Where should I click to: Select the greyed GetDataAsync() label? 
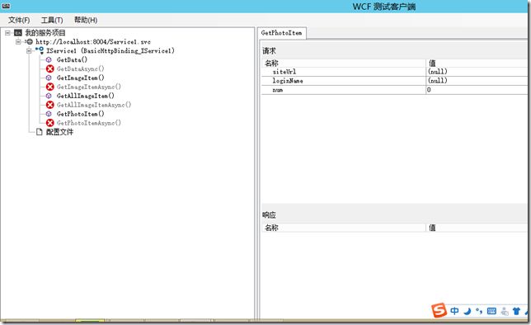pyautogui.click(x=80, y=68)
